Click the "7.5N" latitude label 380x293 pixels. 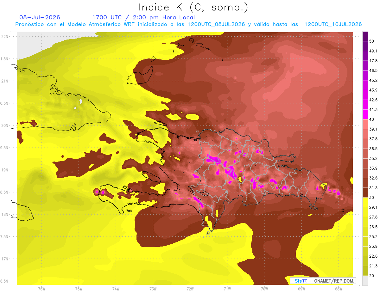[x=4, y=236]
